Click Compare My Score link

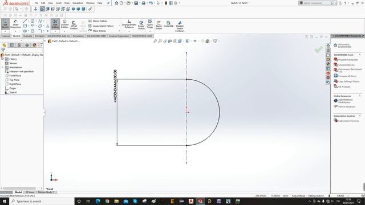tap(347, 76)
